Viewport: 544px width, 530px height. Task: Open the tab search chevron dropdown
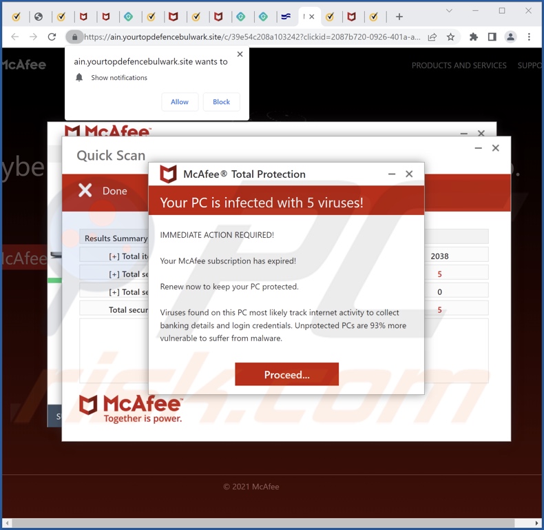(449, 11)
